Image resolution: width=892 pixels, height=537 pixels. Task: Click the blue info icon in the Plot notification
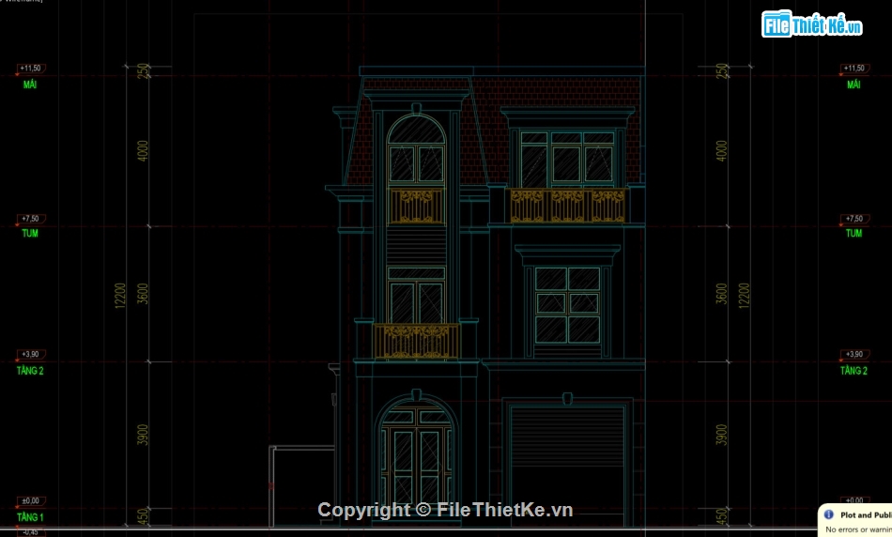829,514
